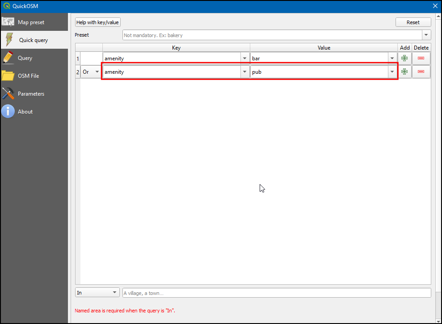Click the About info icon
The width and height of the screenshot is (442, 324).
coord(8,111)
